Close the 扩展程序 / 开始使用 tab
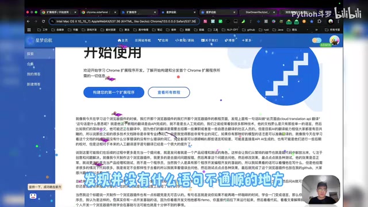The height and width of the screenshot is (207, 368). click(75, 12)
